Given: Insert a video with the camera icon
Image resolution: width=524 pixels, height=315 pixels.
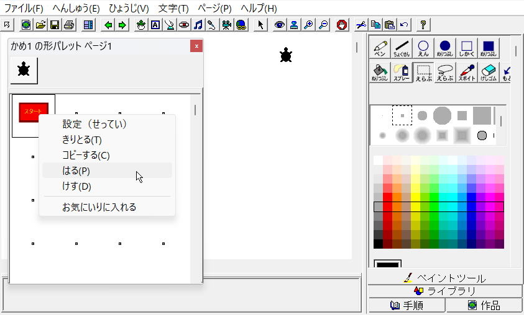Looking at the screenshot, I should click(227, 25).
